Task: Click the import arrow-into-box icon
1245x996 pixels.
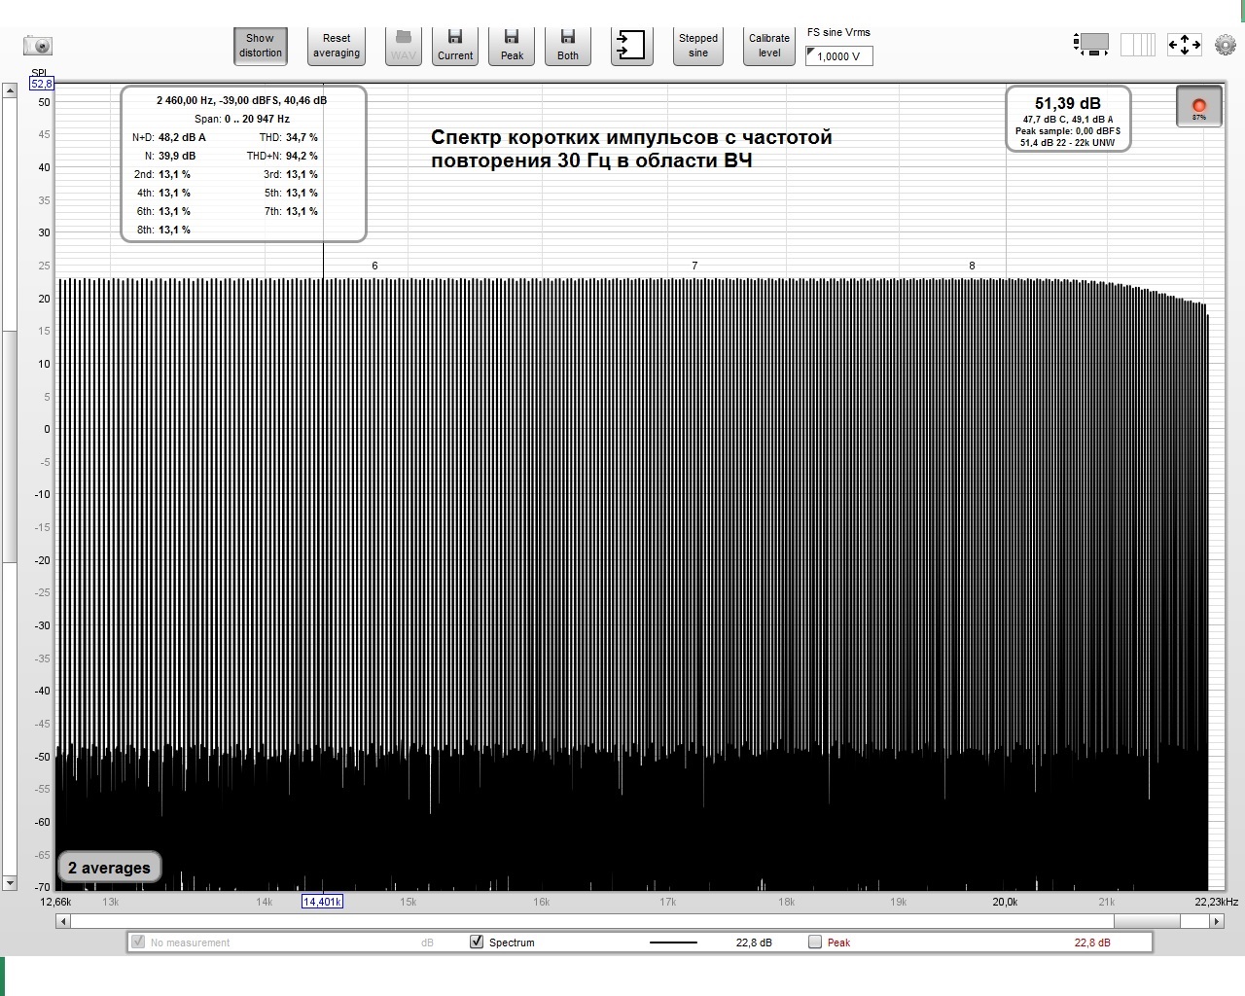Action: tap(631, 46)
